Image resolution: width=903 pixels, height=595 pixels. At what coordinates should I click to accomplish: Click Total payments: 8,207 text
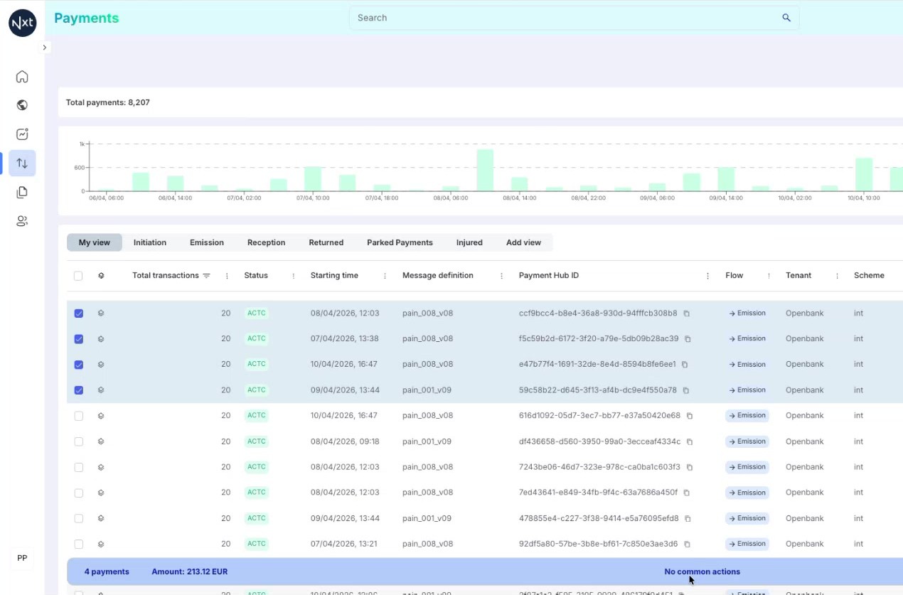pyautogui.click(x=107, y=102)
